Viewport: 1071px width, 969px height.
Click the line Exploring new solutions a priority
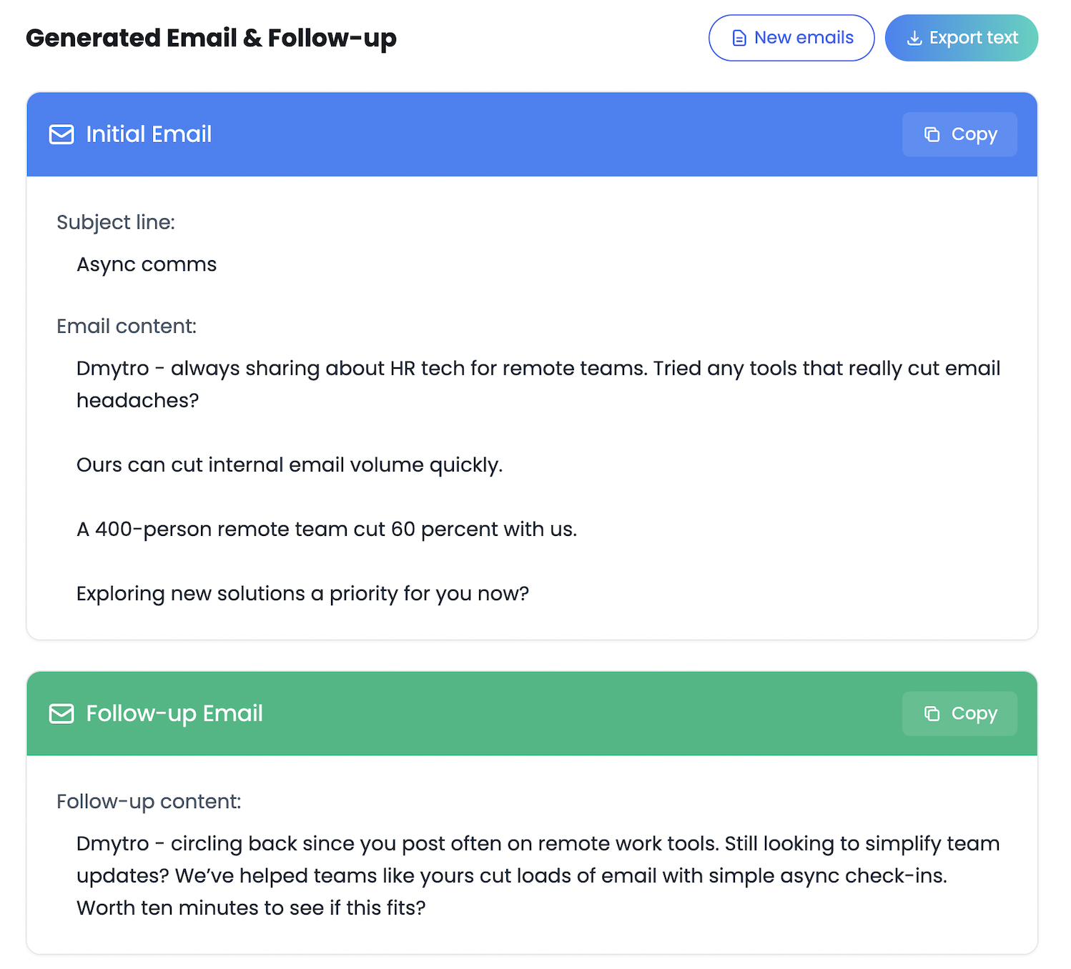[x=302, y=593]
